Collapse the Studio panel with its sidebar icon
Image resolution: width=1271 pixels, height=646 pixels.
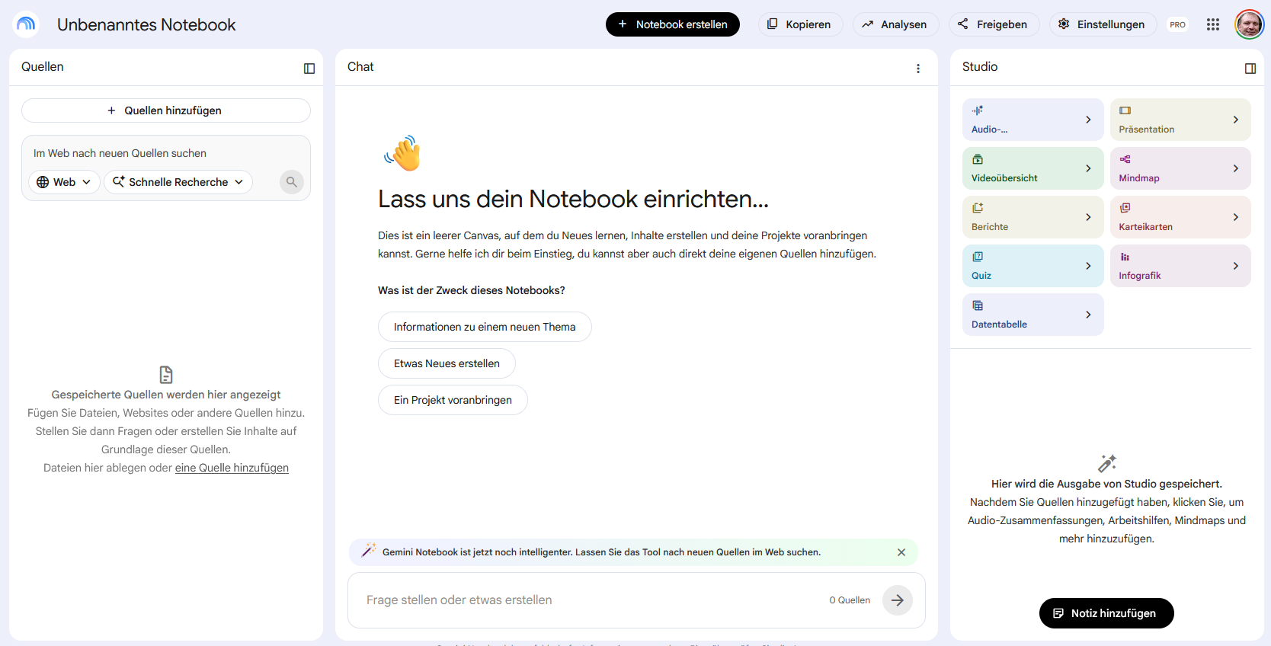(x=1250, y=69)
